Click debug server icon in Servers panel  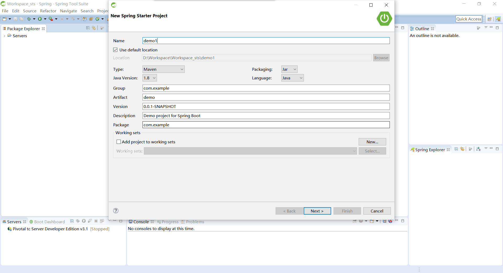78,221
